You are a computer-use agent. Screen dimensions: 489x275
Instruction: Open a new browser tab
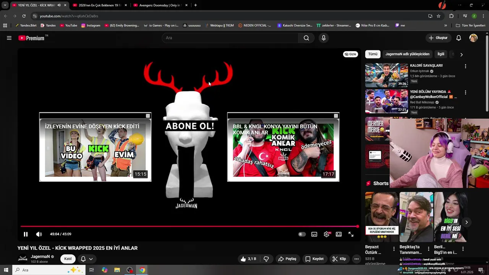coord(196,5)
